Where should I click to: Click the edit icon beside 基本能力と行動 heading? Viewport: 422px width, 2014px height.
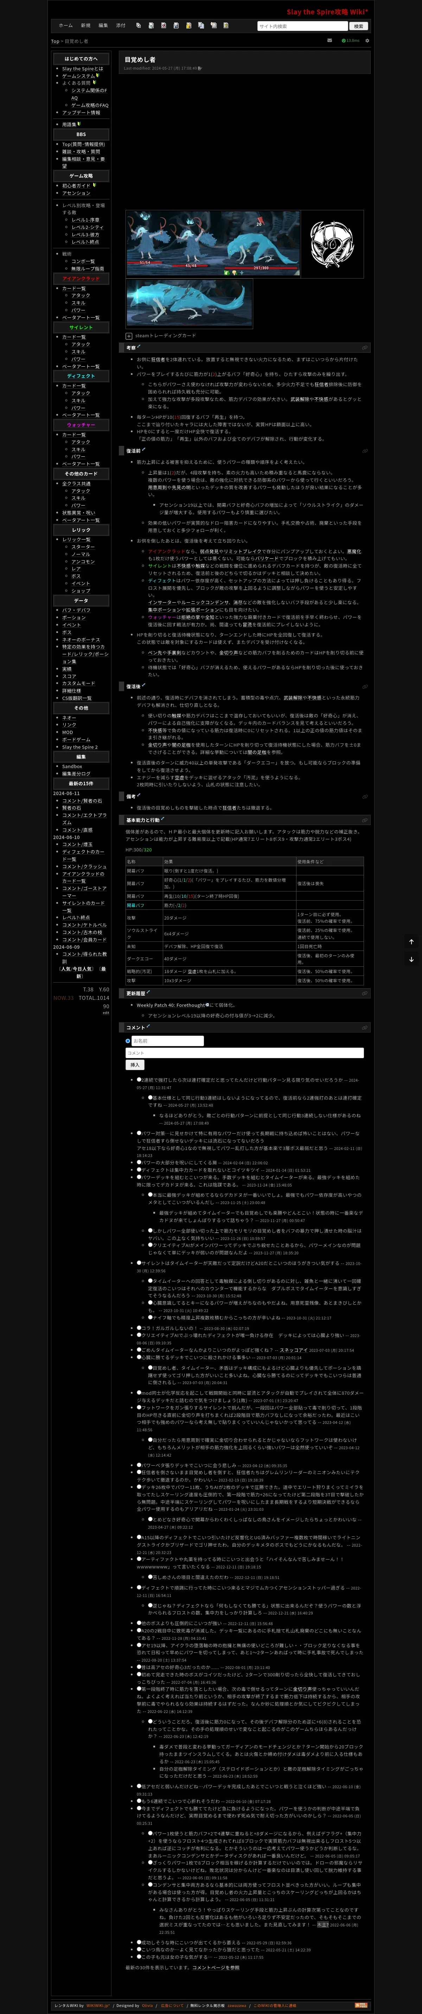162,819
